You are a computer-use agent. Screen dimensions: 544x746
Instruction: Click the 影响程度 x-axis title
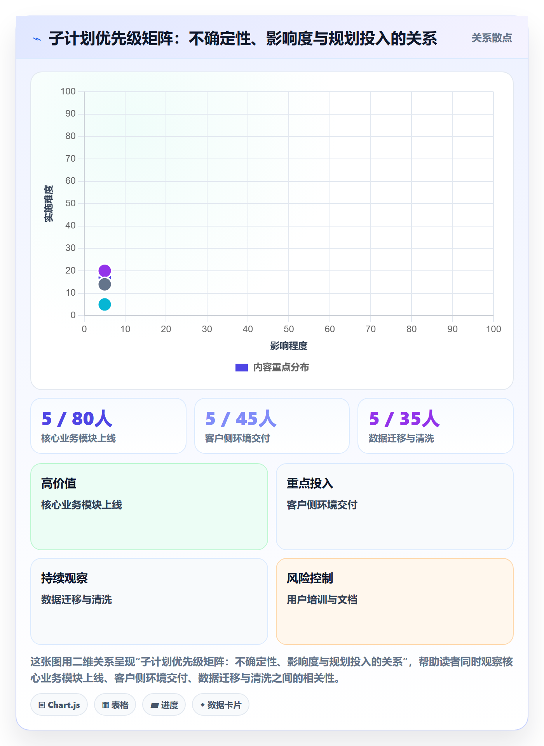click(x=289, y=346)
